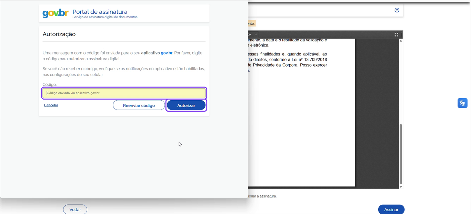
Task: Open the zoom dropdown in the PDF viewer toolbar
Action: pos(253,34)
